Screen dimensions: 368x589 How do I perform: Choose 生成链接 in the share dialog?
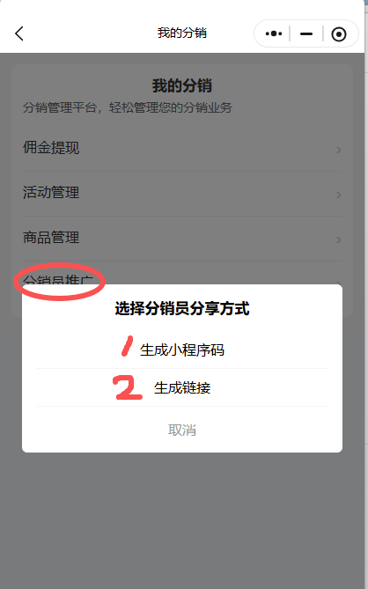tap(182, 387)
